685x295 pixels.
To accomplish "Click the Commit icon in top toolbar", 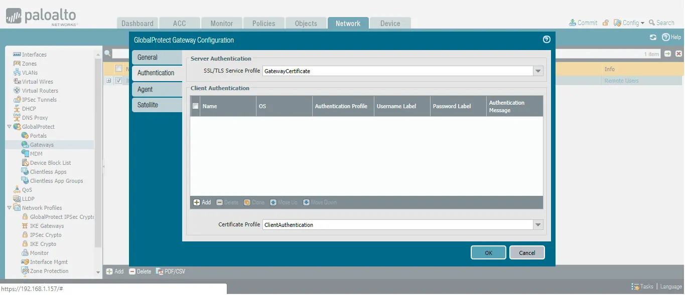I will tap(573, 23).
